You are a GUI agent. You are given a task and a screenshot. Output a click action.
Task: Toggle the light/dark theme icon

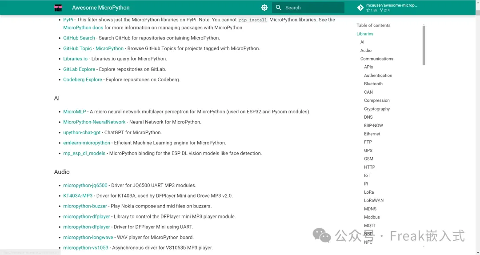coord(264,8)
